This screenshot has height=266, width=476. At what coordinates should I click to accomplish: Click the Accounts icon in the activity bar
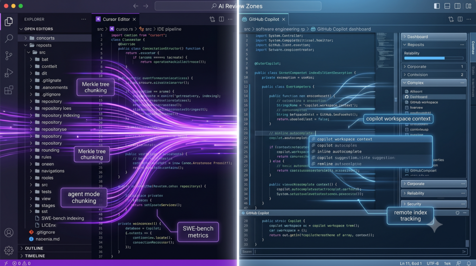(9, 233)
